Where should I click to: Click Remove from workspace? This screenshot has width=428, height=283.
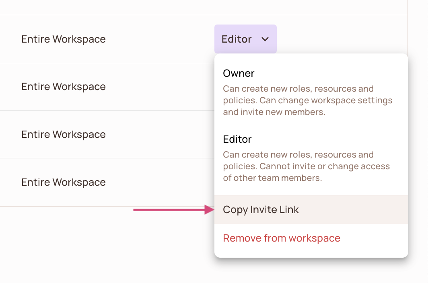click(281, 238)
